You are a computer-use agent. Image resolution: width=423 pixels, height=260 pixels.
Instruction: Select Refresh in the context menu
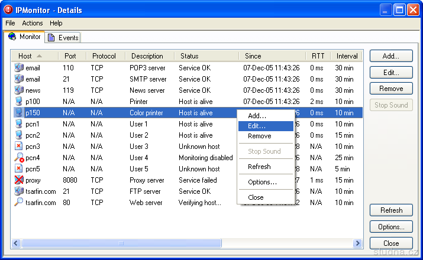tap(259, 167)
